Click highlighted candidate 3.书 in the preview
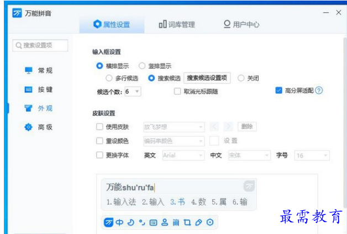 177,202
